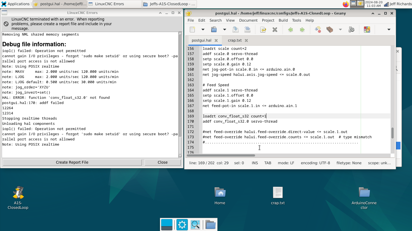Open the Help menu
Screen dimensions: 412x231
[x=310, y=21]
